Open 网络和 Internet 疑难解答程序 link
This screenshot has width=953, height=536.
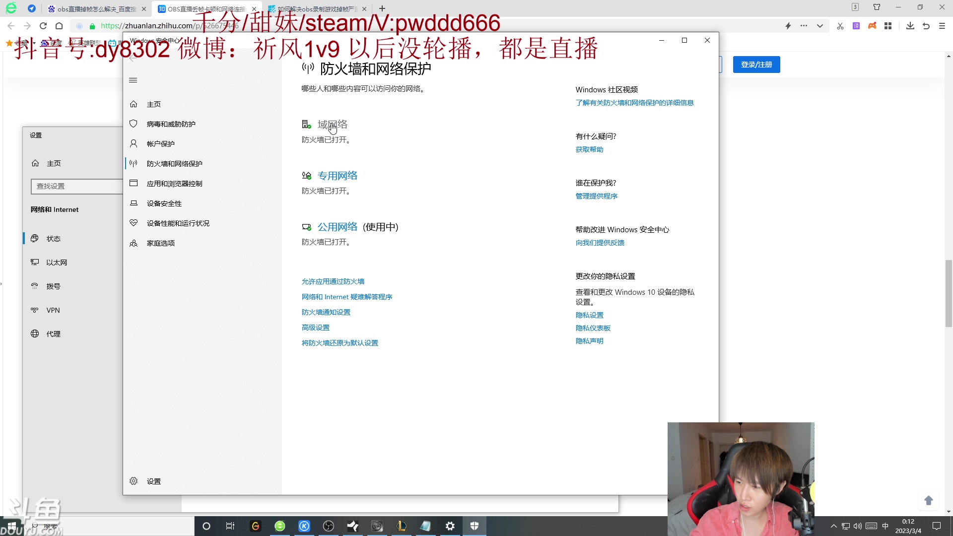(x=347, y=297)
